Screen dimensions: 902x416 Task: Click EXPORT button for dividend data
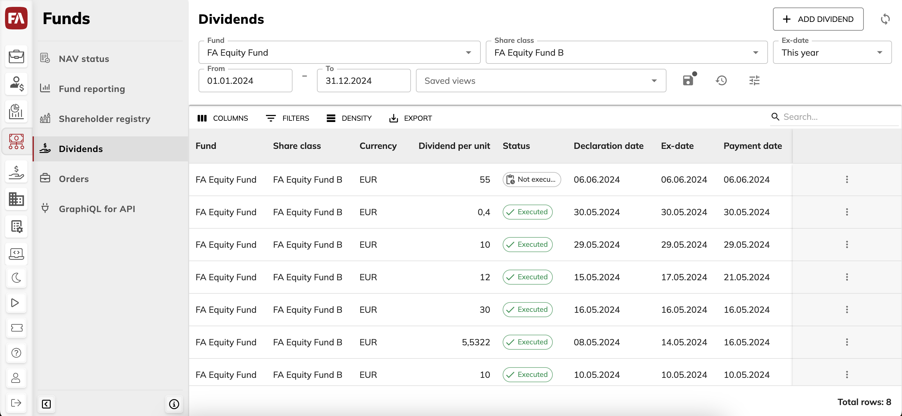[411, 118]
